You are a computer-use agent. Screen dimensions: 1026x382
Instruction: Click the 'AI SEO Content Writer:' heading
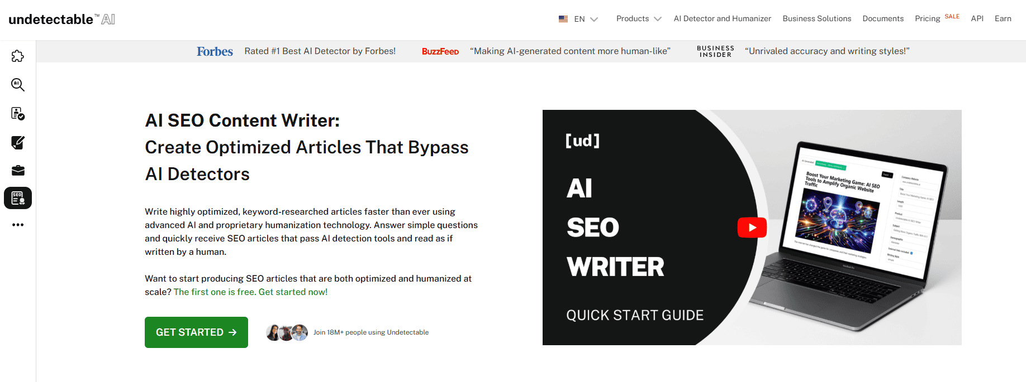tap(243, 120)
